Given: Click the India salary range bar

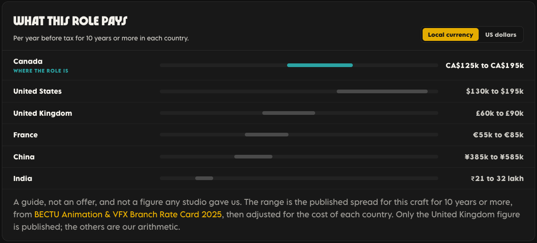Looking at the screenshot, I should pyautogui.click(x=204, y=178).
